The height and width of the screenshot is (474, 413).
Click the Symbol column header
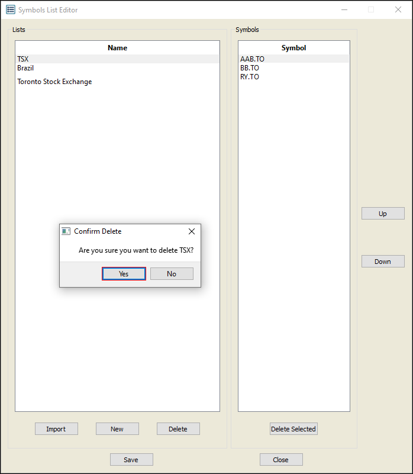click(293, 48)
